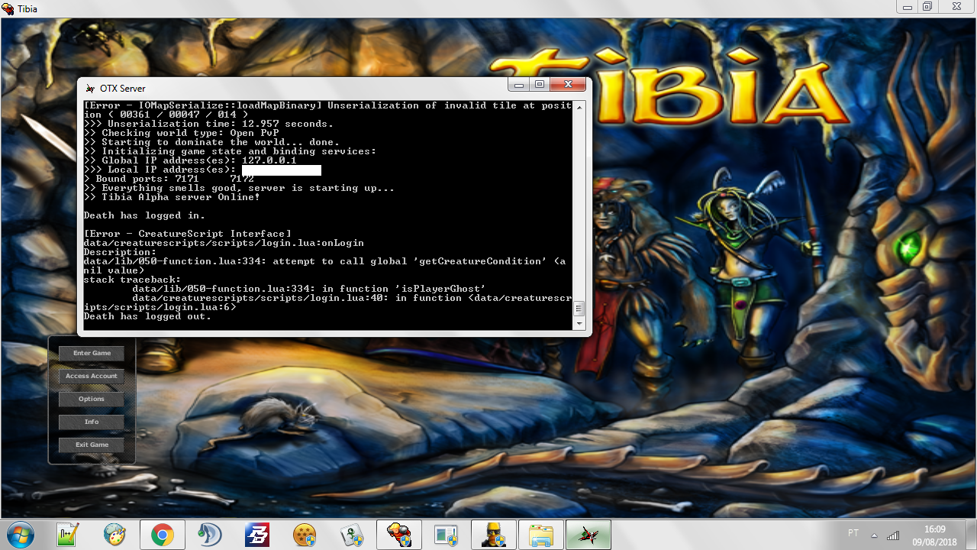This screenshot has height=550, width=977.
Task: Open the green map editor taskbar icon
Action: pyautogui.click(x=352, y=535)
